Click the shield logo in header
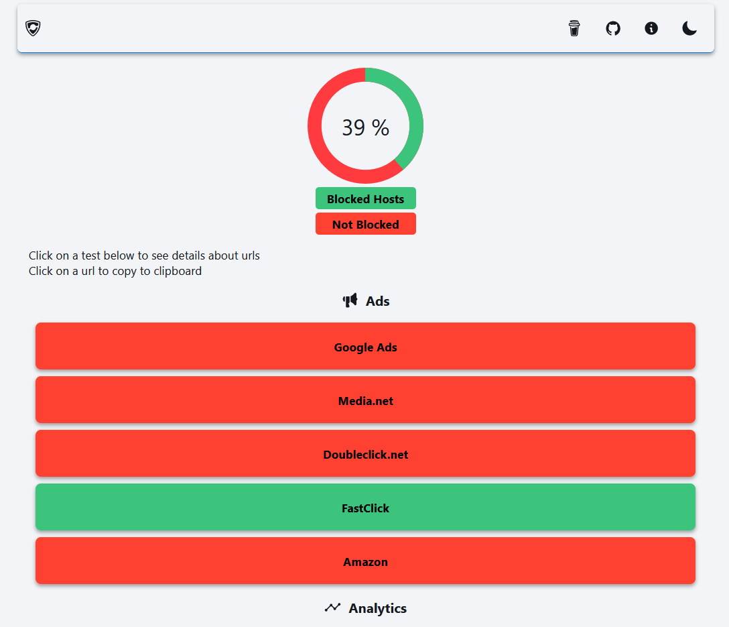This screenshot has width=729, height=627. tap(33, 28)
